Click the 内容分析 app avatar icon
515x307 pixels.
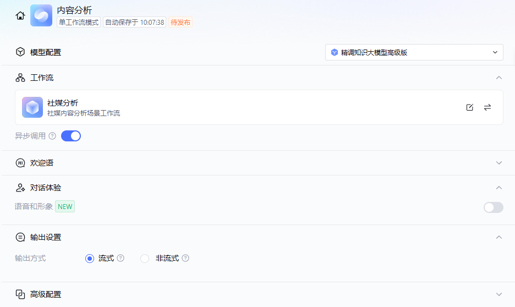[41, 15]
